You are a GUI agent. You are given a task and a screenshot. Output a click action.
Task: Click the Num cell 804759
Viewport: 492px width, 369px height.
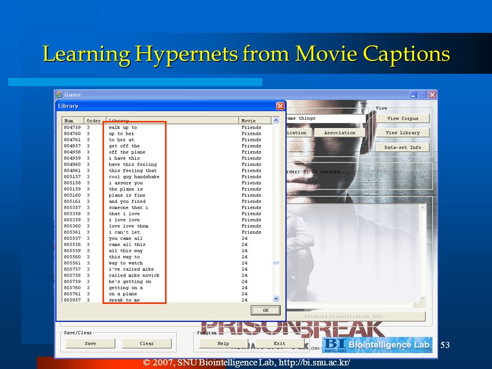[72, 128]
